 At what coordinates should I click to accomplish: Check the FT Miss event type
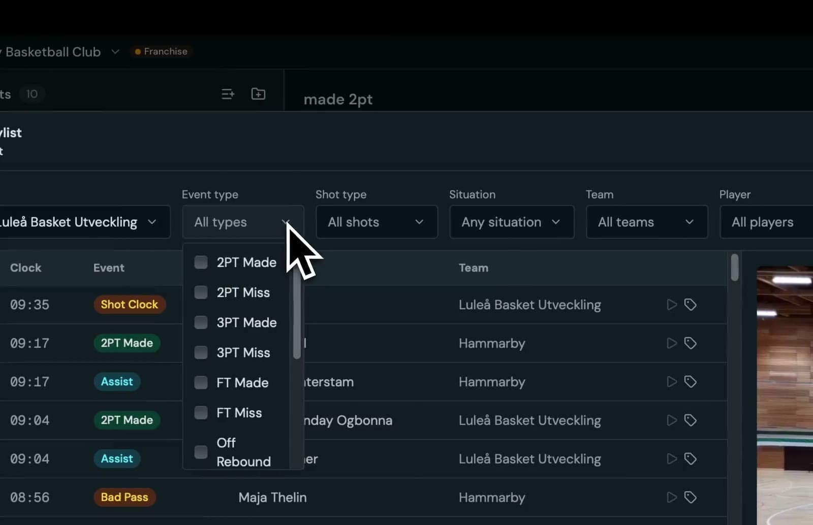click(201, 413)
